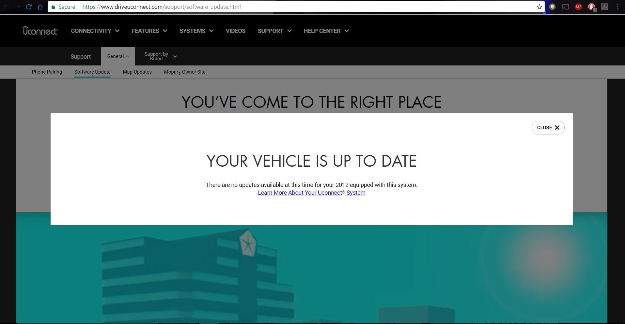This screenshot has height=324, width=625.
Task: Open the yellow shield extension icon
Action: 552,7
